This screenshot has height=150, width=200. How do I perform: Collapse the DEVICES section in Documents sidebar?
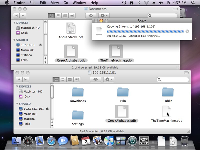[14, 23]
